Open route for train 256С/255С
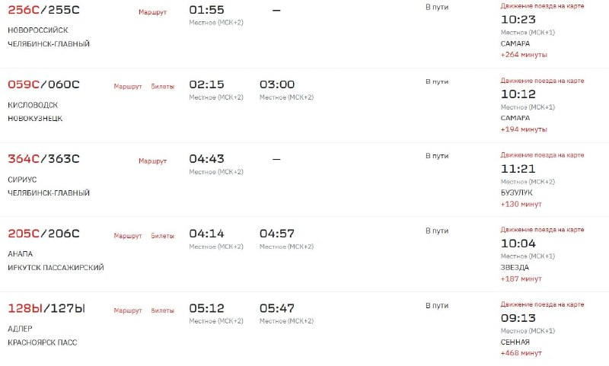The height and width of the screenshot is (366, 609). tap(152, 12)
